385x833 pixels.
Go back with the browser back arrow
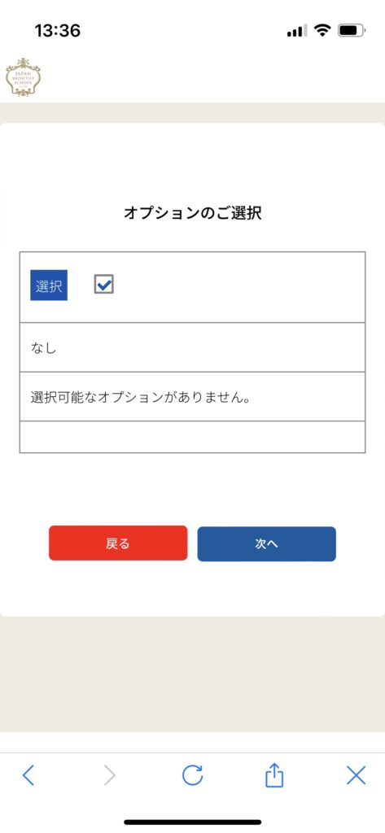(x=28, y=776)
